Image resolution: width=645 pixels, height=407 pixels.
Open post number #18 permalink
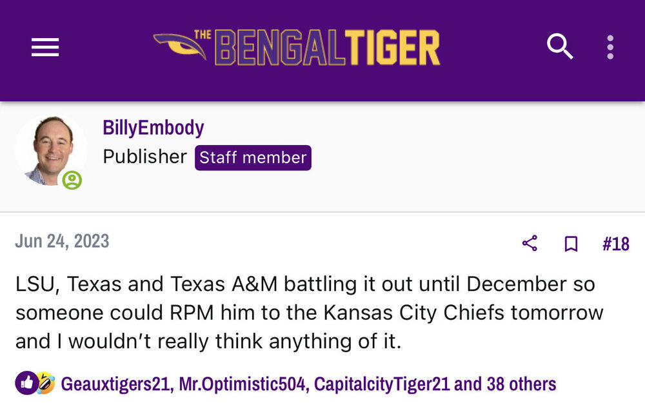coord(615,243)
